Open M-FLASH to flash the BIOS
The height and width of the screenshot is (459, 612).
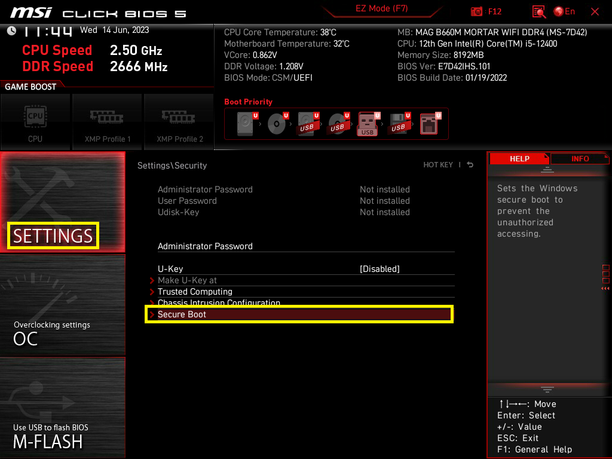pyautogui.click(x=62, y=407)
